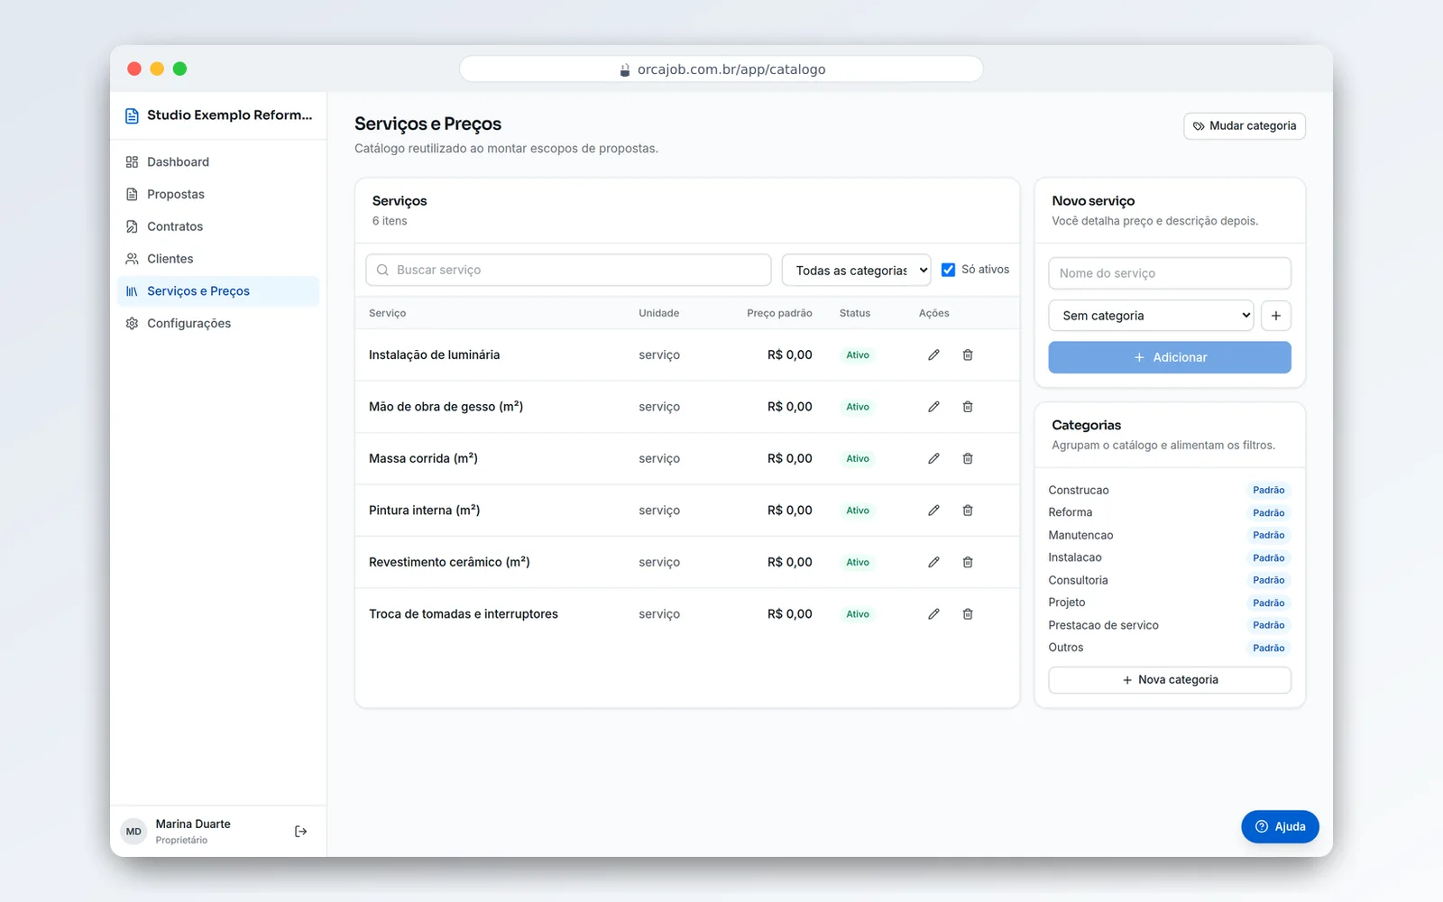Open the Sem categoria dropdown
The height and width of the screenshot is (902, 1443).
point(1151,316)
